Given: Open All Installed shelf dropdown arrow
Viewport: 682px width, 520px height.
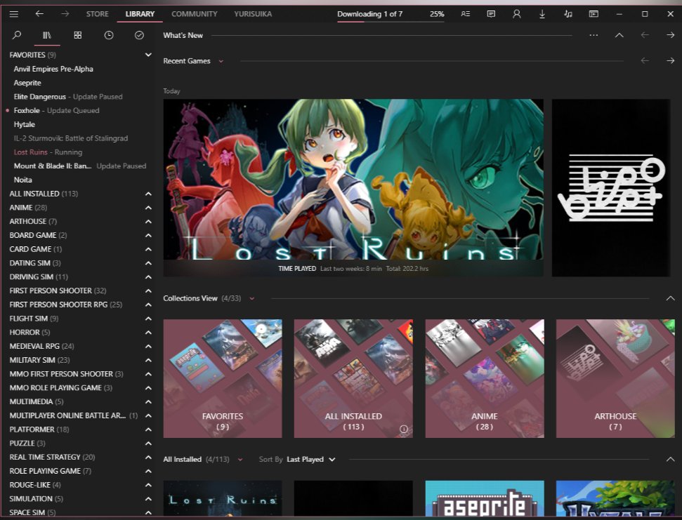Looking at the screenshot, I should click(240, 460).
